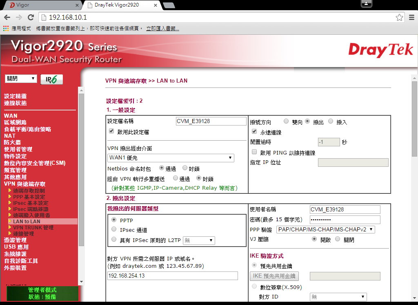Open 連線管理 submenu item
Screen dimensions: 418x305
click(23, 234)
